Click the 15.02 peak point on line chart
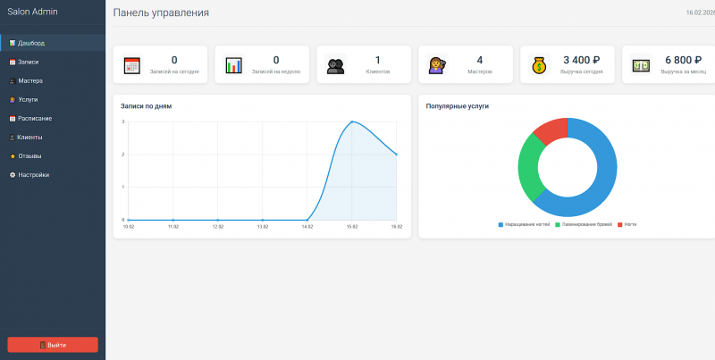Image resolution: width=715 pixels, height=360 pixels. tap(351, 121)
